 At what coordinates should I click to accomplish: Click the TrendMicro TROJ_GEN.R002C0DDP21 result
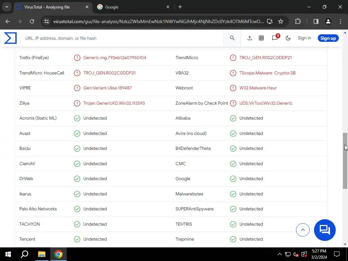pos(265,58)
